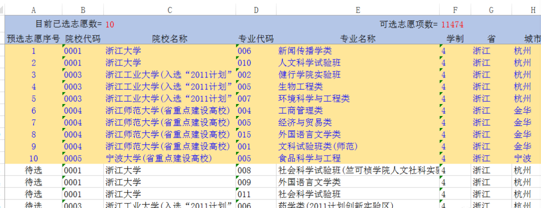Click the 院校名称 header cell
The width and height of the screenshot is (541, 208).
pos(170,38)
